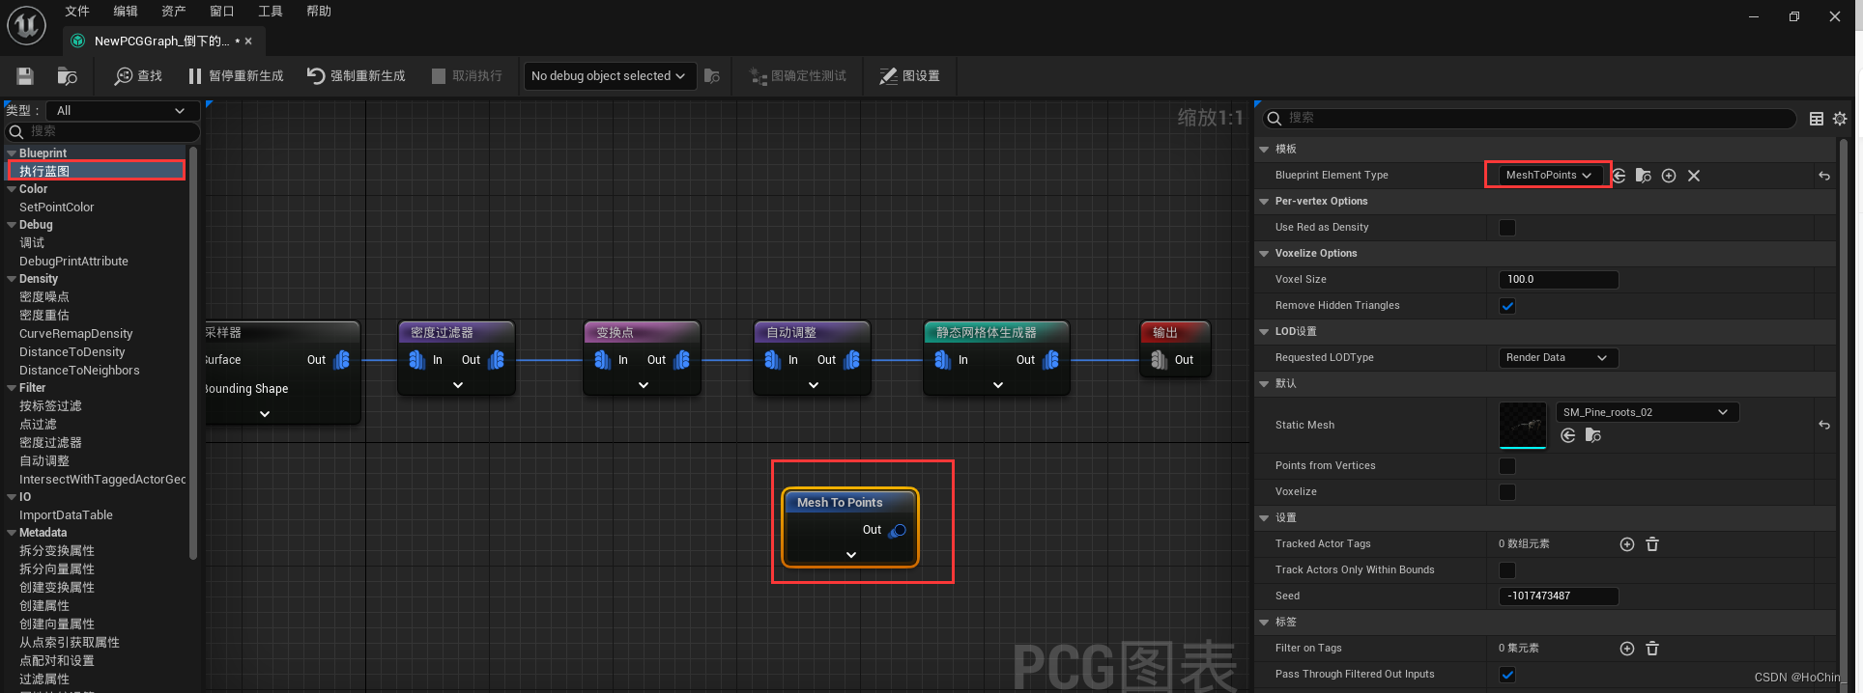
Task: Toggle Points from Vertices checkbox
Action: 1507,466
